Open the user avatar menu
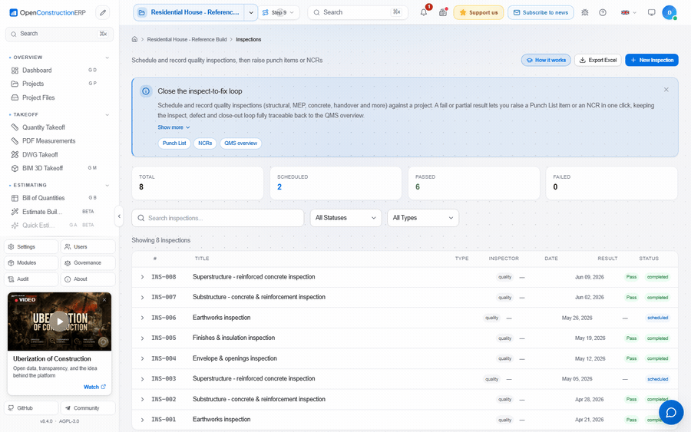The width and height of the screenshot is (691, 432). (x=670, y=12)
